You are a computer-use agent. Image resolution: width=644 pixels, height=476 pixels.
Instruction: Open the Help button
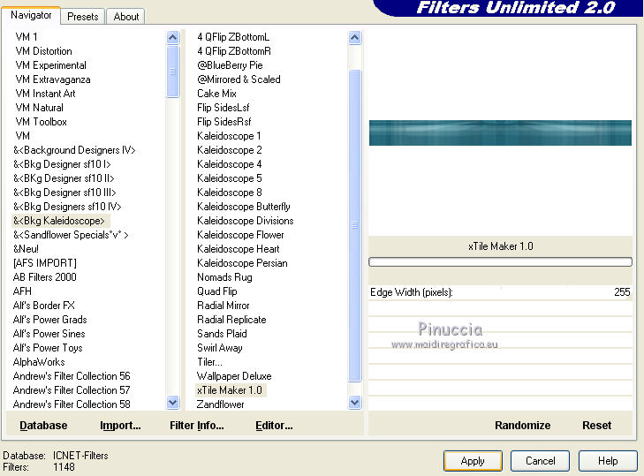coord(608,461)
